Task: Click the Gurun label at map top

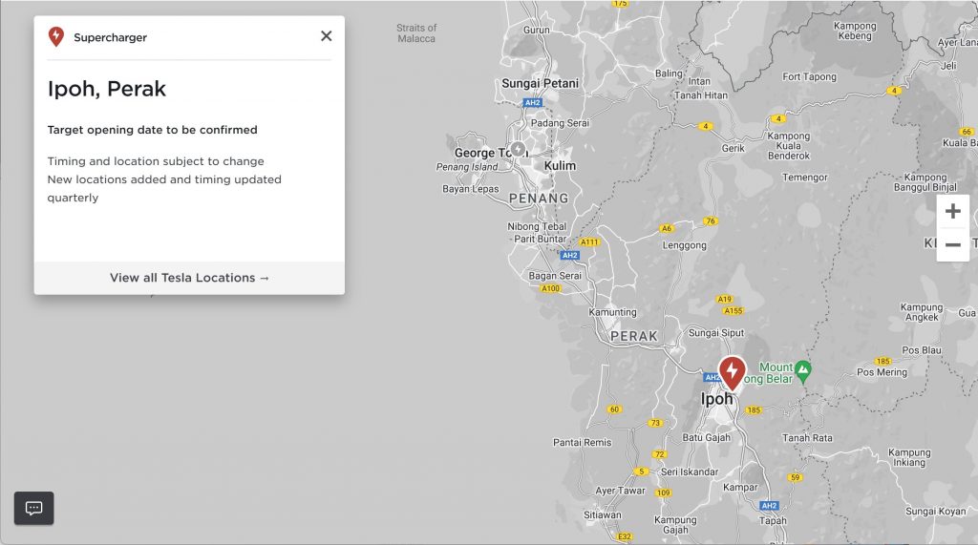Action: (x=537, y=30)
